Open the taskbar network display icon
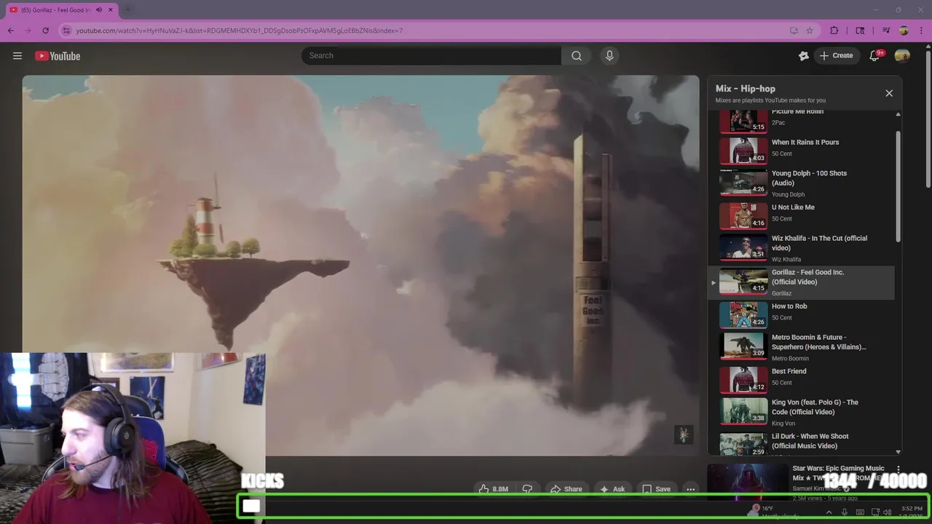932x524 pixels. (875, 512)
